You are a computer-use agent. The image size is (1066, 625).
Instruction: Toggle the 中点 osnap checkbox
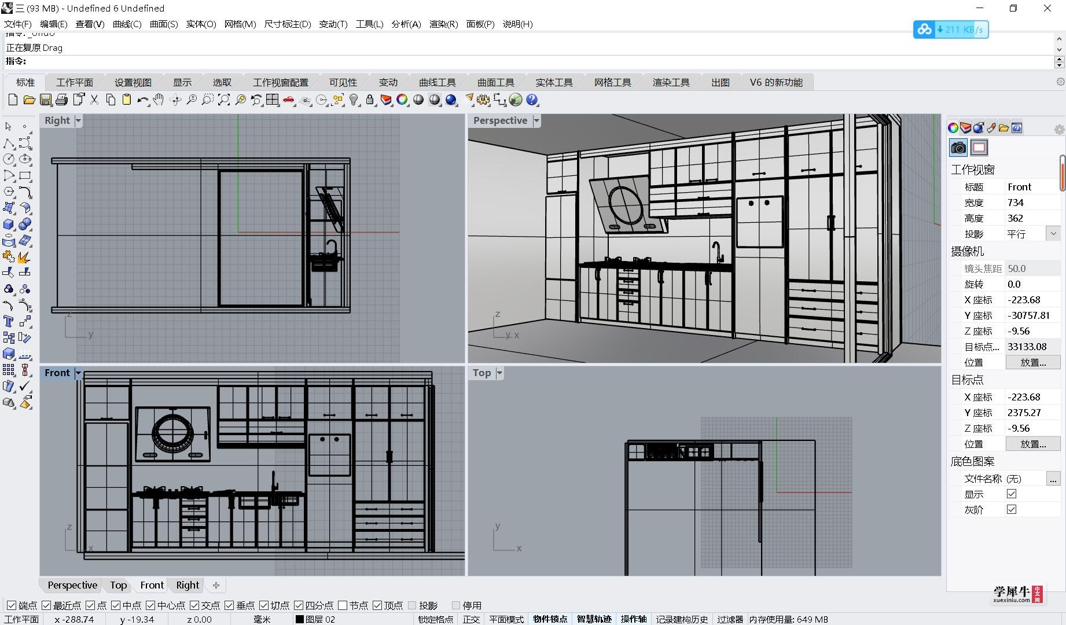116,605
